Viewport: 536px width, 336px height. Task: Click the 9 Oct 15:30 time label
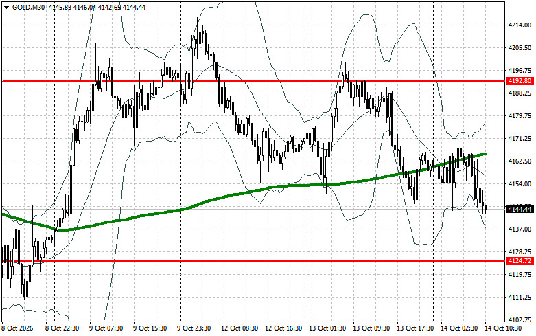tap(150, 328)
